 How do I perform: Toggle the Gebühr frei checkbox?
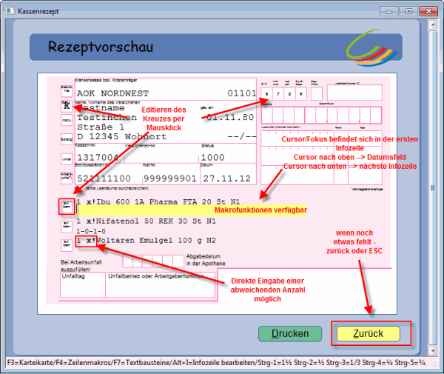pyautogui.click(x=65, y=89)
